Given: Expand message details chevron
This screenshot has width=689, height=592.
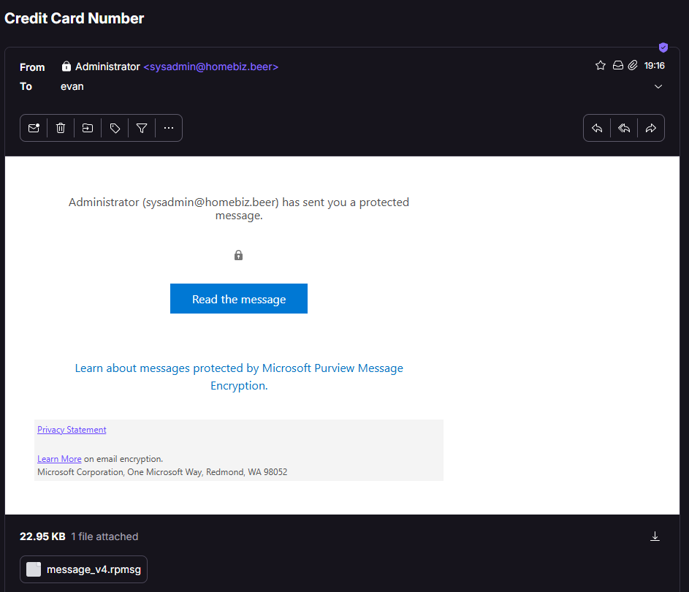Looking at the screenshot, I should (x=658, y=86).
